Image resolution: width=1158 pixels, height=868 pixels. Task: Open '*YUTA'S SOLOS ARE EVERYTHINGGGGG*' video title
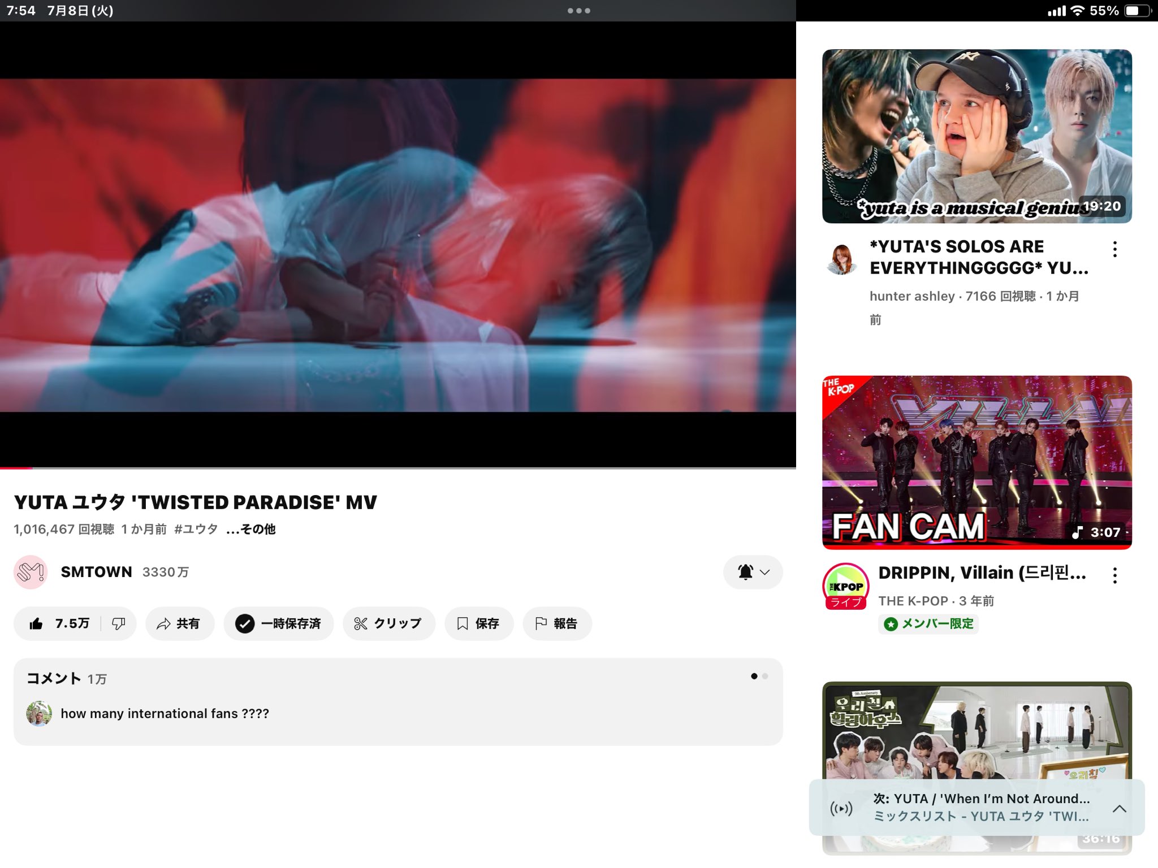coord(979,257)
